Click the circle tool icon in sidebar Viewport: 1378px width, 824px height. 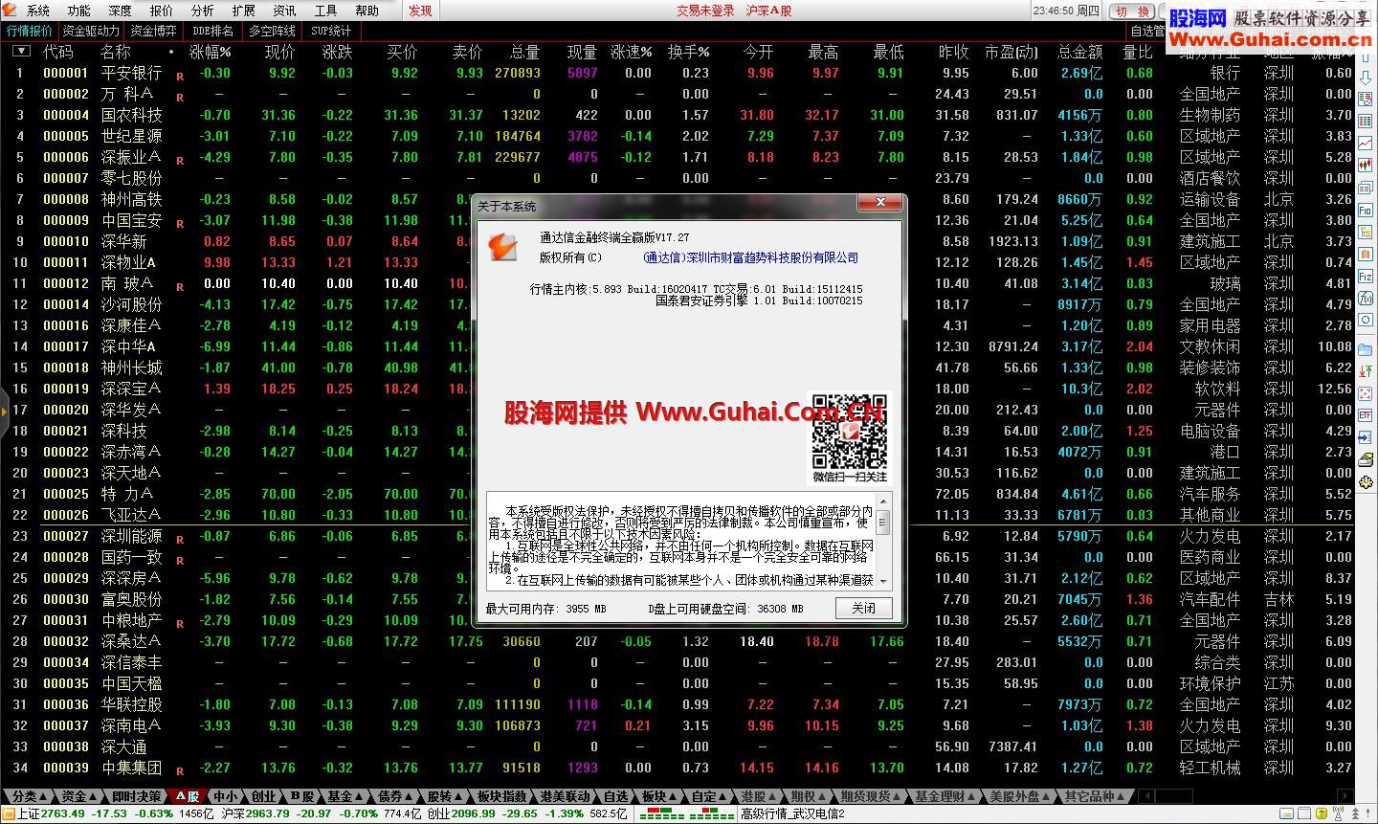pos(1365,320)
